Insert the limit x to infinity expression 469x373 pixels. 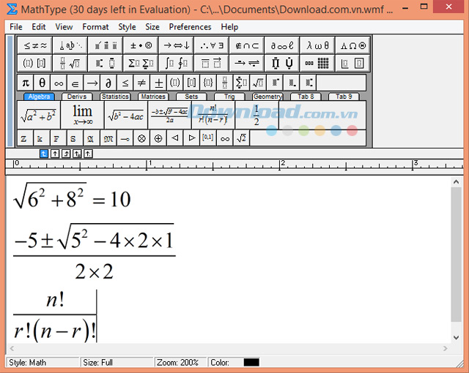click(x=82, y=115)
